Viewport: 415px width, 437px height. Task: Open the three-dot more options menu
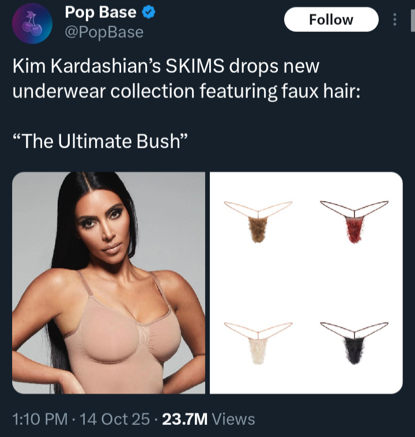click(x=395, y=20)
